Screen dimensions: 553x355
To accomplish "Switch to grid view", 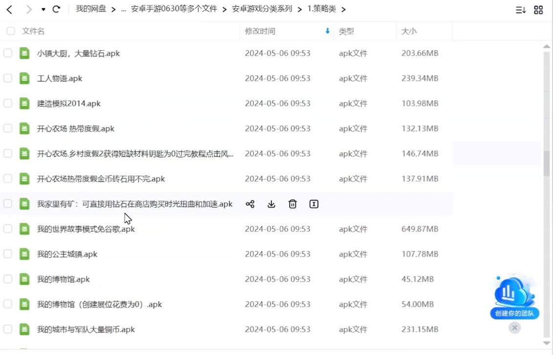I will coord(538,10).
